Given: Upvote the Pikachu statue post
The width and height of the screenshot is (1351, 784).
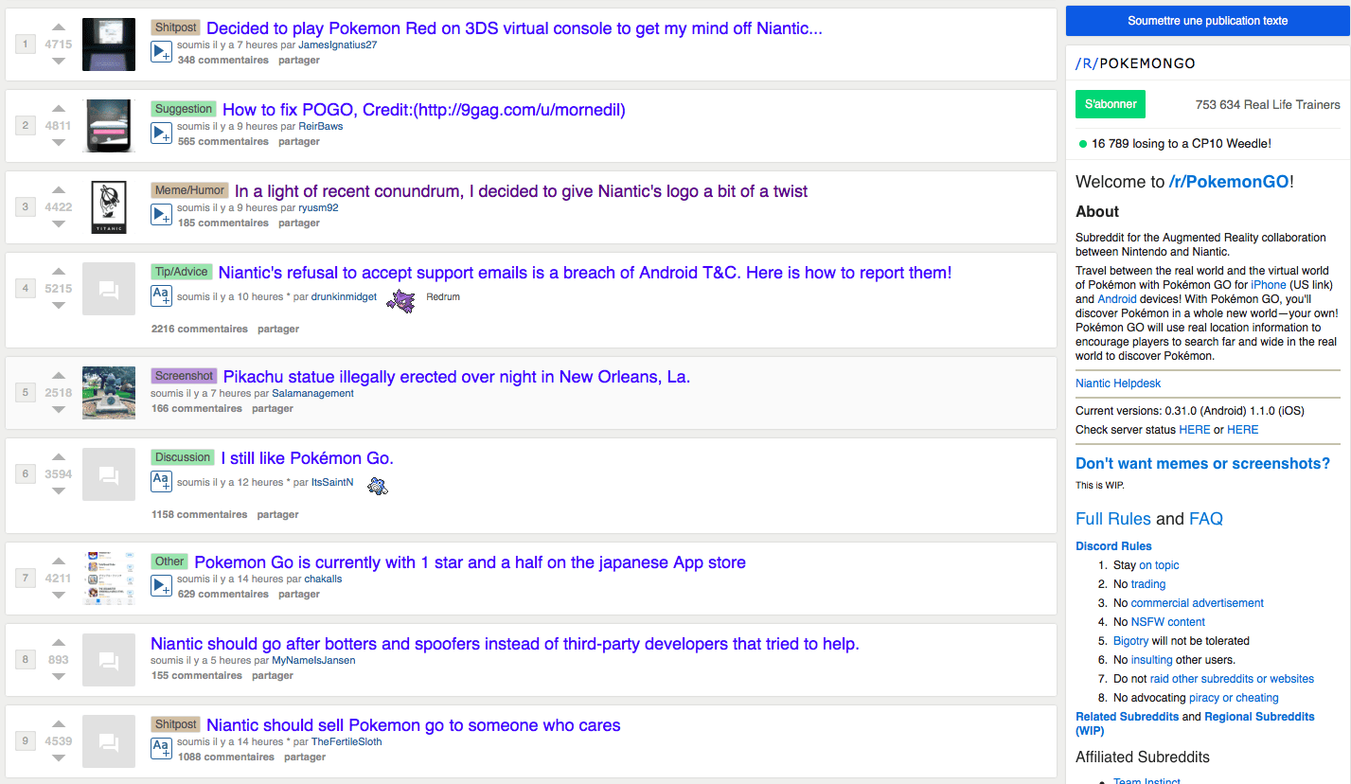Looking at the screenshot, I should tap(59, 377).
